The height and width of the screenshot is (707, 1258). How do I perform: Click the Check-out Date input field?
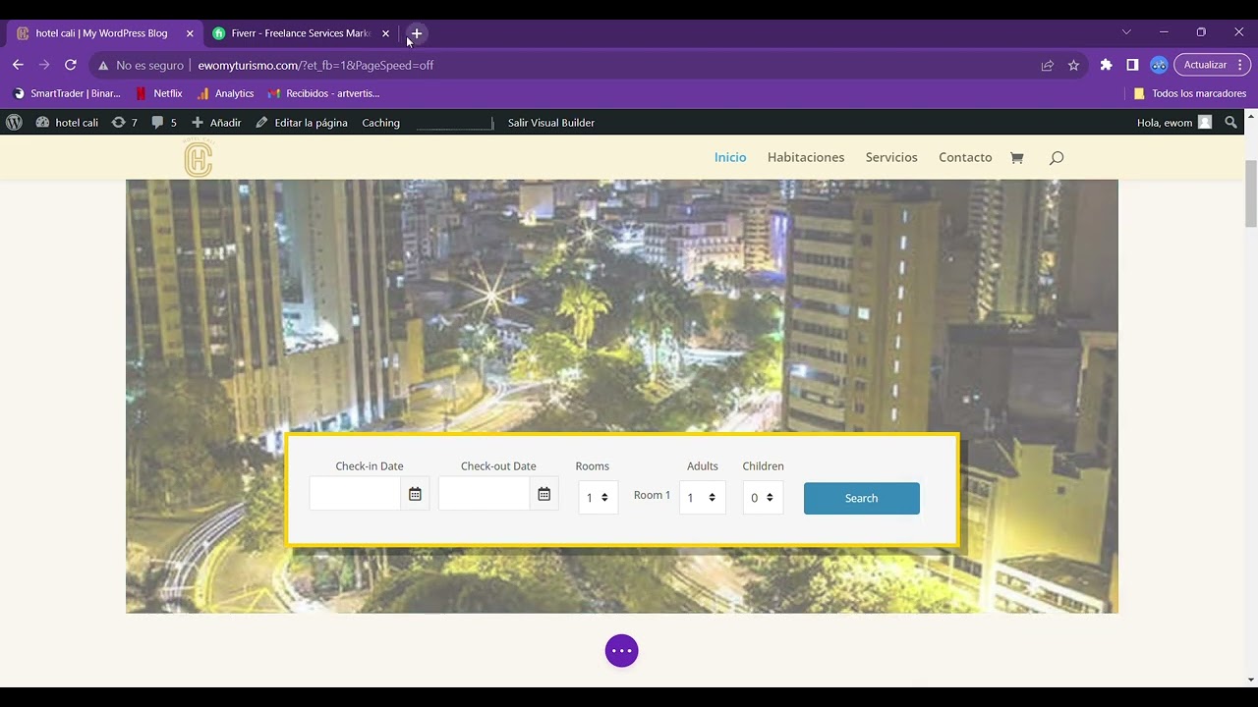pos(485,494)
